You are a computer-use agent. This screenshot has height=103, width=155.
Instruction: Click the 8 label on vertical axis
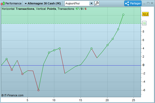point(143,32)
